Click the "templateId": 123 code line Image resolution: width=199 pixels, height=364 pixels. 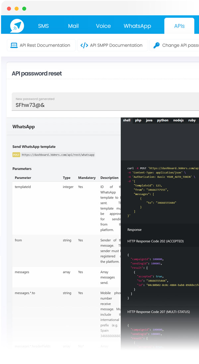[148, 185]
